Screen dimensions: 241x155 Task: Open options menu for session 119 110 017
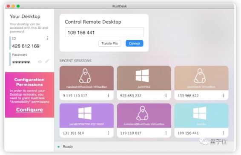166,133
